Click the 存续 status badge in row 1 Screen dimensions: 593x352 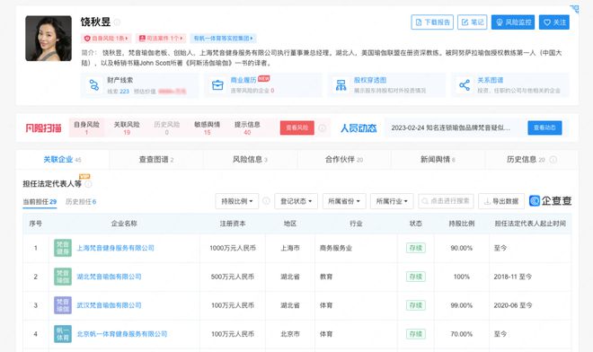pos(416,248)
